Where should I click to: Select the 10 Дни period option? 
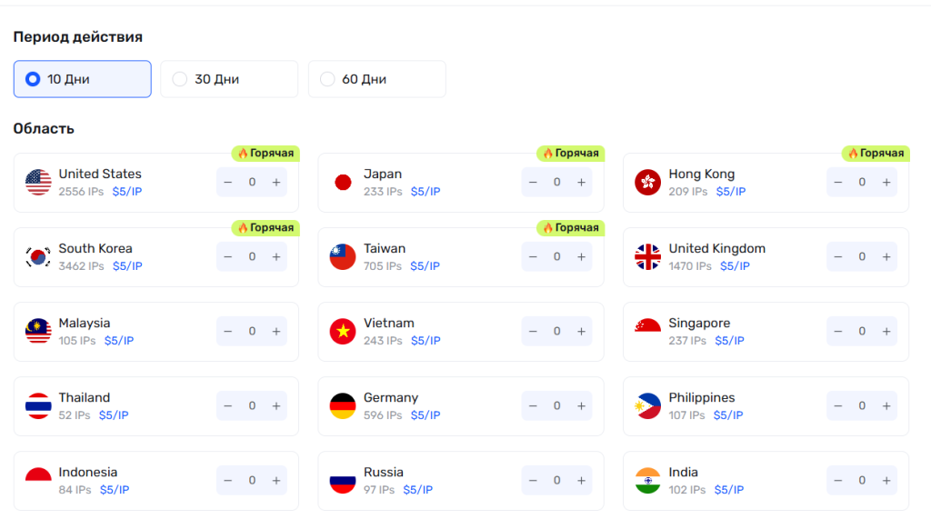tap(82, 79)
